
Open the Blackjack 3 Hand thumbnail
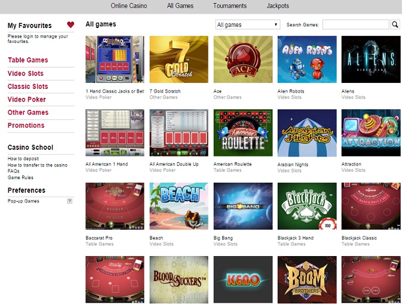tap(307, 206)
